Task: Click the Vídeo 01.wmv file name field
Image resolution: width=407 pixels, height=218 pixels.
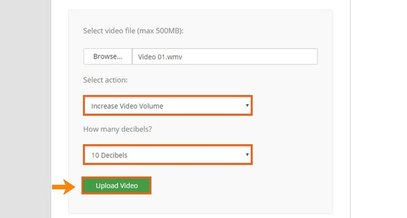Action: pos(224,57)
